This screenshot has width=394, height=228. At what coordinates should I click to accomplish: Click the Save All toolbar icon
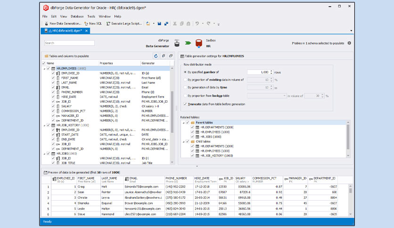[166, 24]
